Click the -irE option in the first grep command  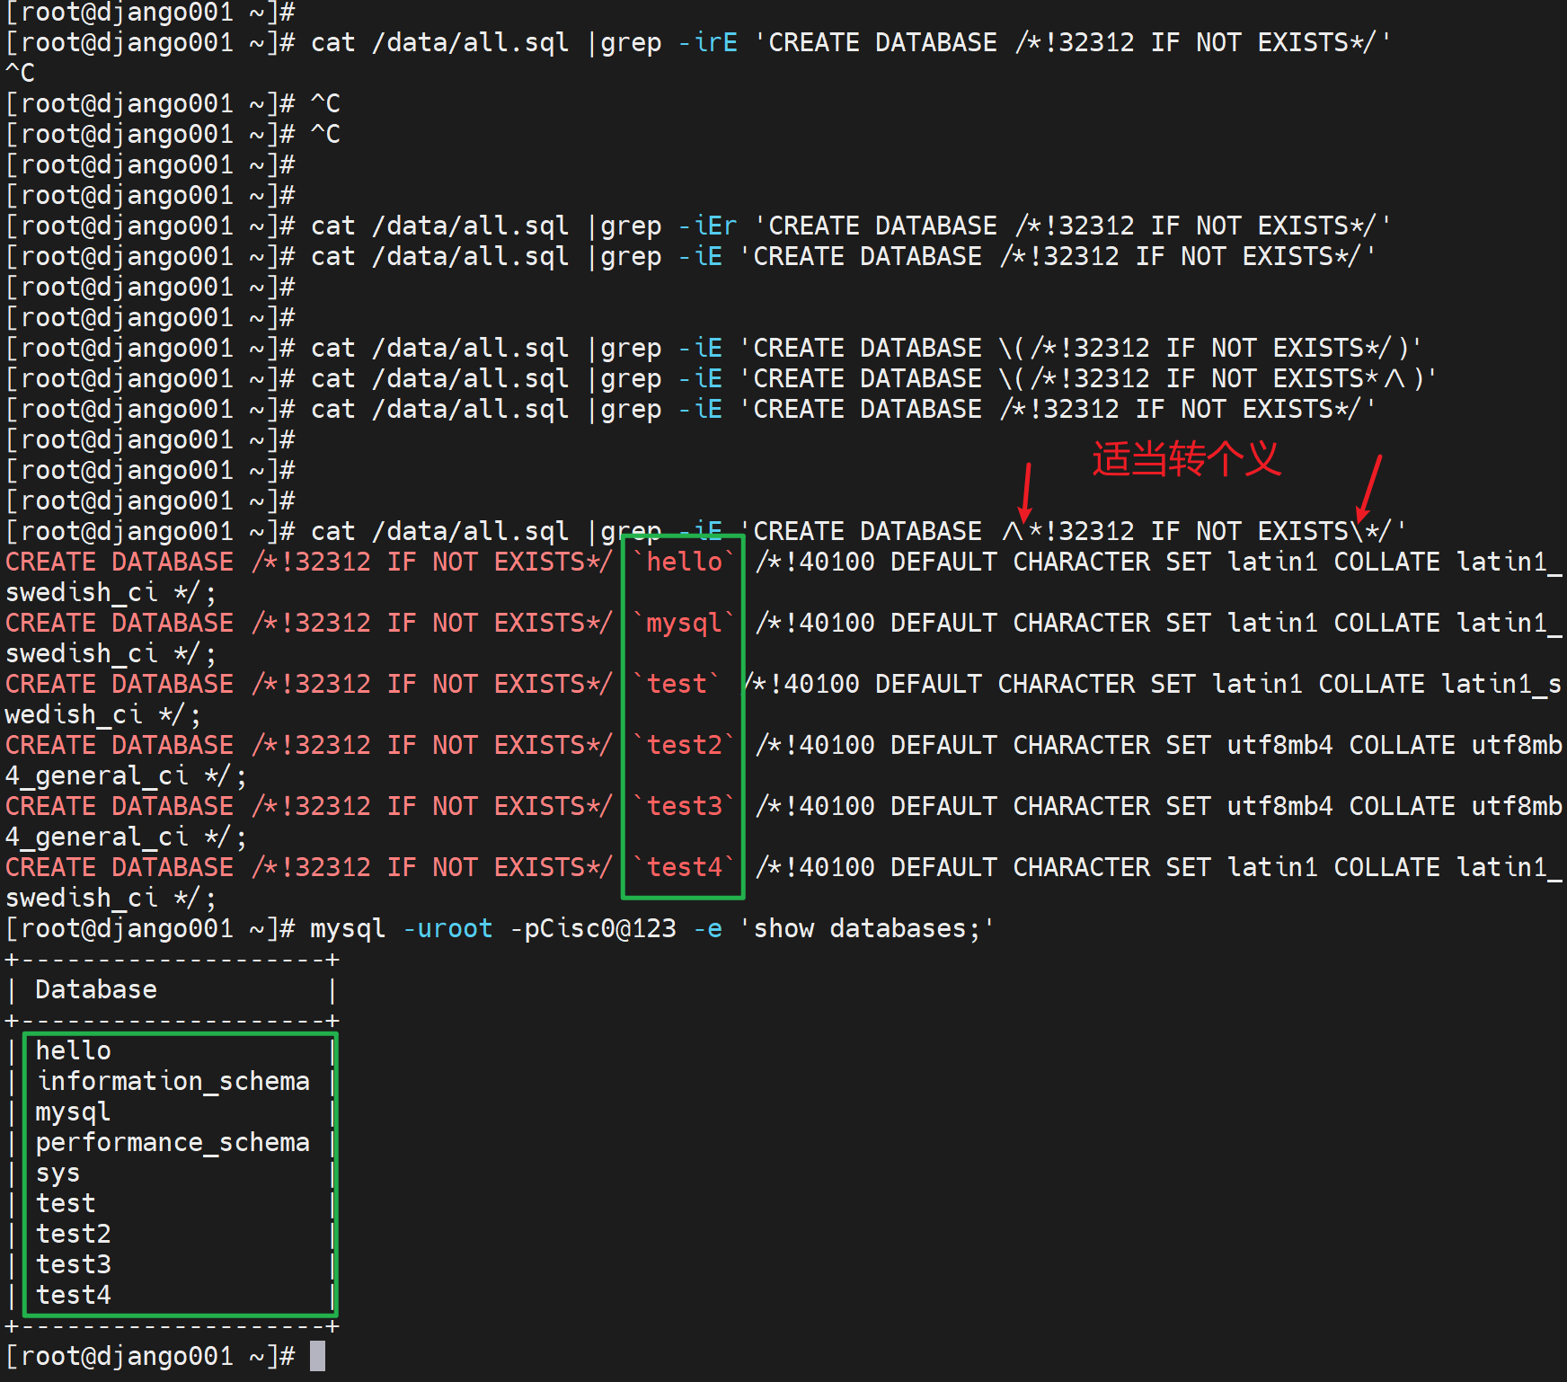point(707,42)
